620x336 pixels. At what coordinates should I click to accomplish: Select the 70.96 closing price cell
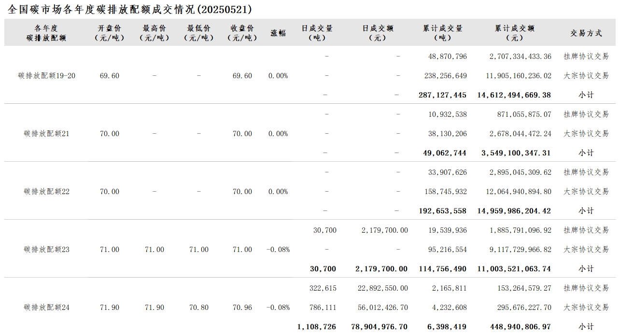(x=242, y=308)
